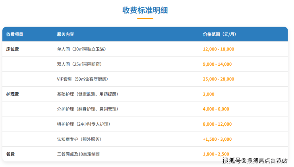The width and height of the screenshot is (294, 167).
Task: Click the 价格范围（元/月） column header
Action: click(219, 34)
